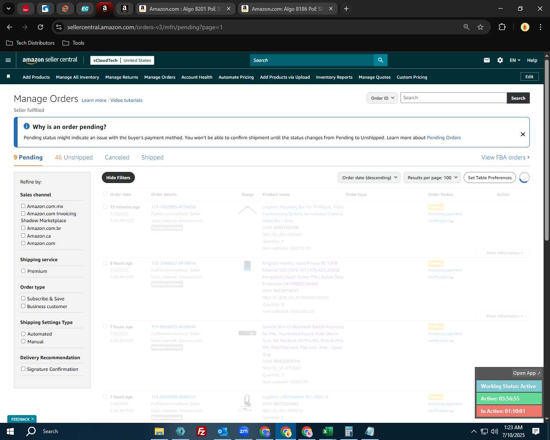Open Manage All Inventory menu item
Screen dimensions: 550x440
77,77
